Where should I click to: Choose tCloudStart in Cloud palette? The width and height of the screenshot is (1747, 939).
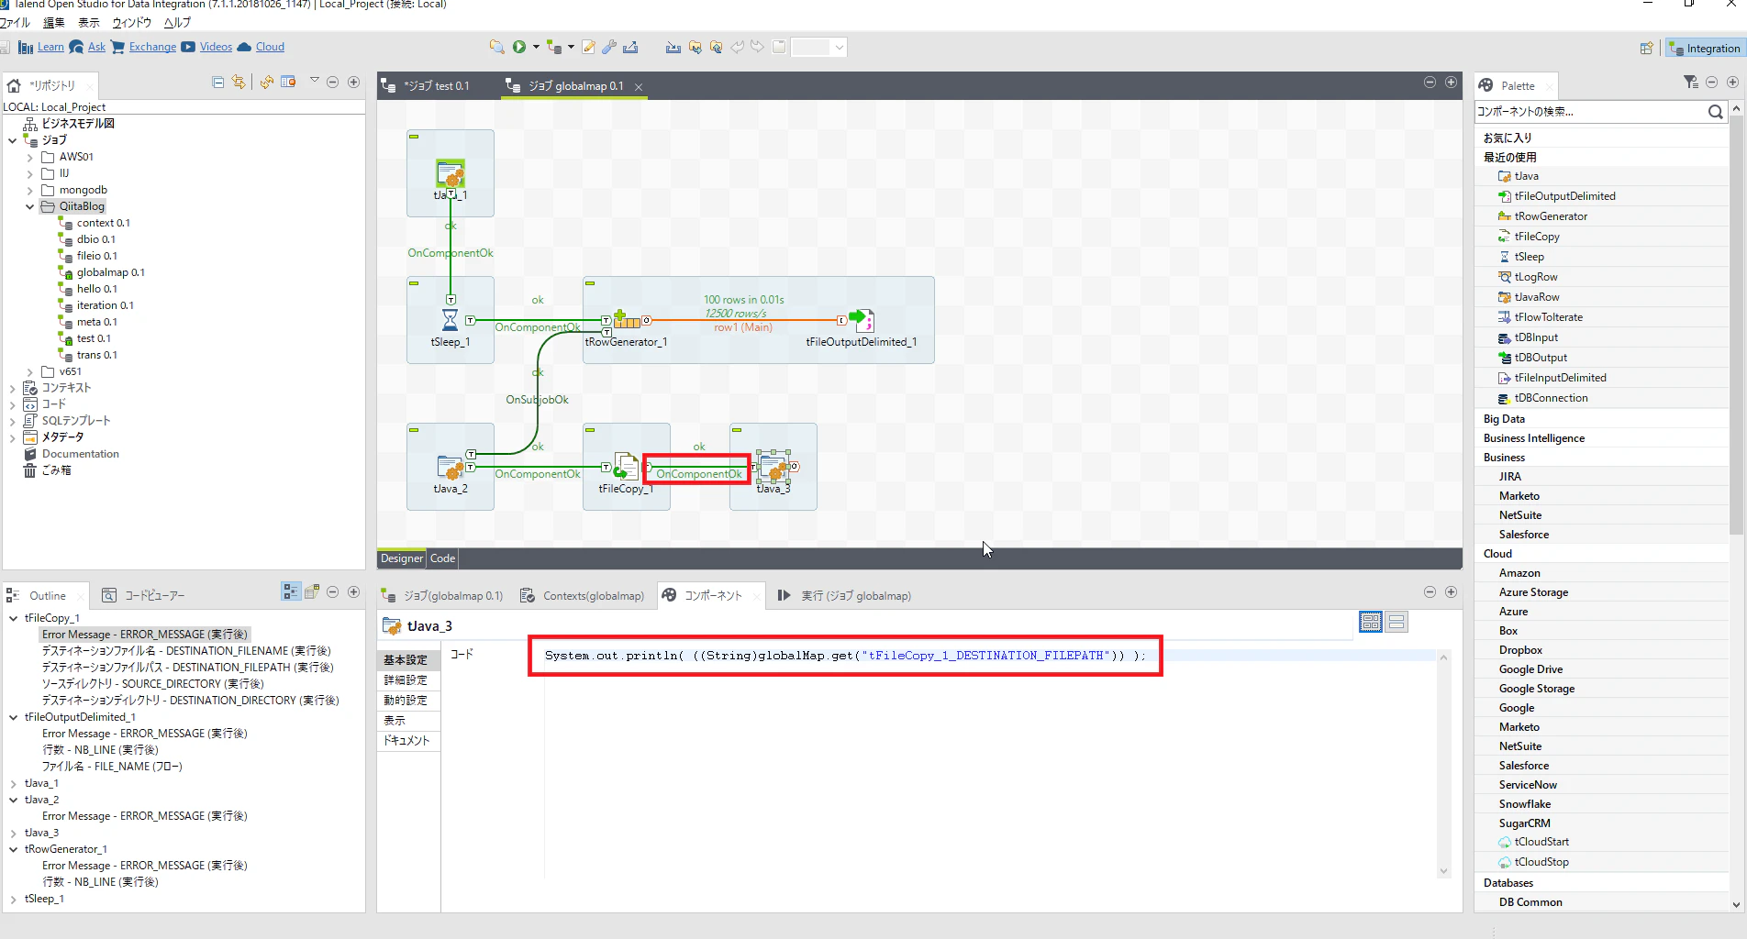1541,842
